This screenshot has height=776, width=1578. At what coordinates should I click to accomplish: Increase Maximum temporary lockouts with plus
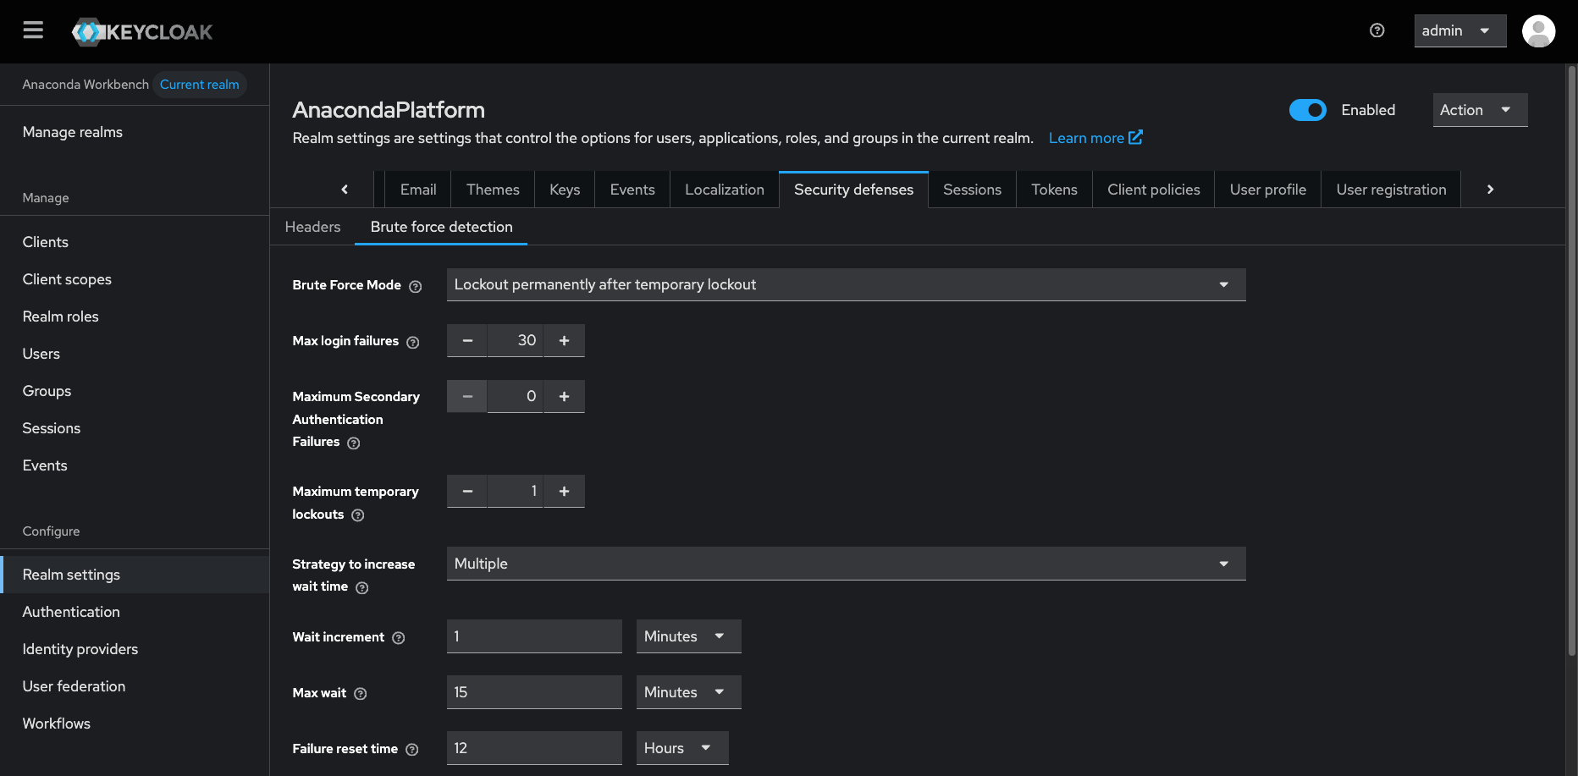point(564,491)
